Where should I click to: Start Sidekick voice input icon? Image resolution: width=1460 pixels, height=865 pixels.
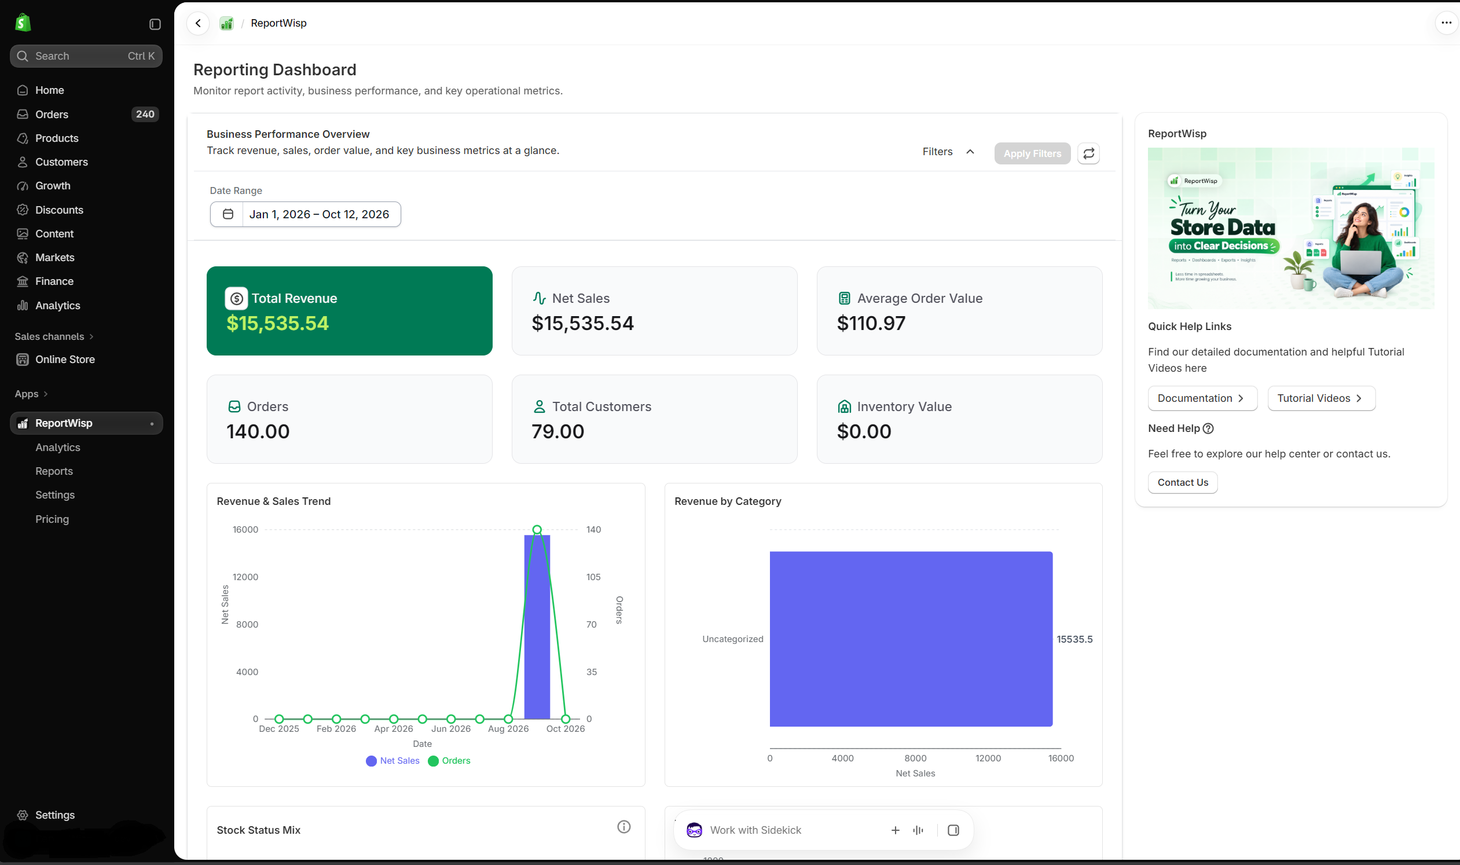918,830
